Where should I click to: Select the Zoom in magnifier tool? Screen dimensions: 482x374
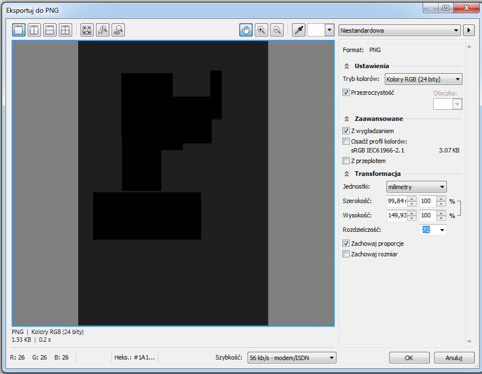(261, 30)
